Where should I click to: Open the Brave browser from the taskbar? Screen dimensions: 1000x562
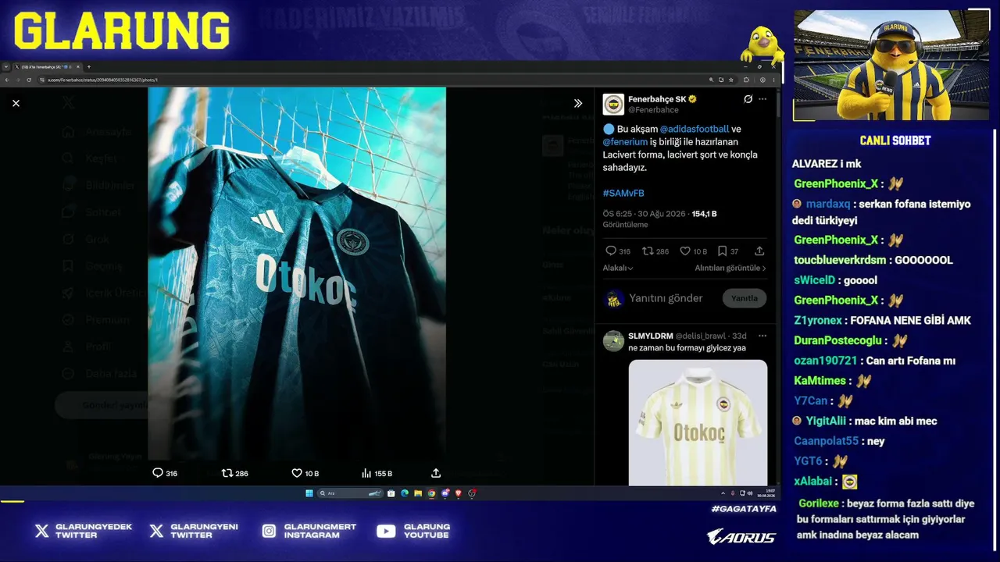[x=459, y=493]
